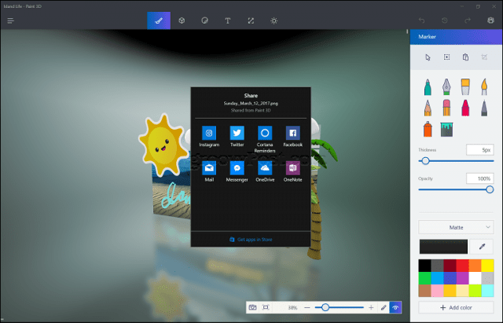Click the Opacity value field
Viewport: 503px width, 323px height.
[479, 178]
